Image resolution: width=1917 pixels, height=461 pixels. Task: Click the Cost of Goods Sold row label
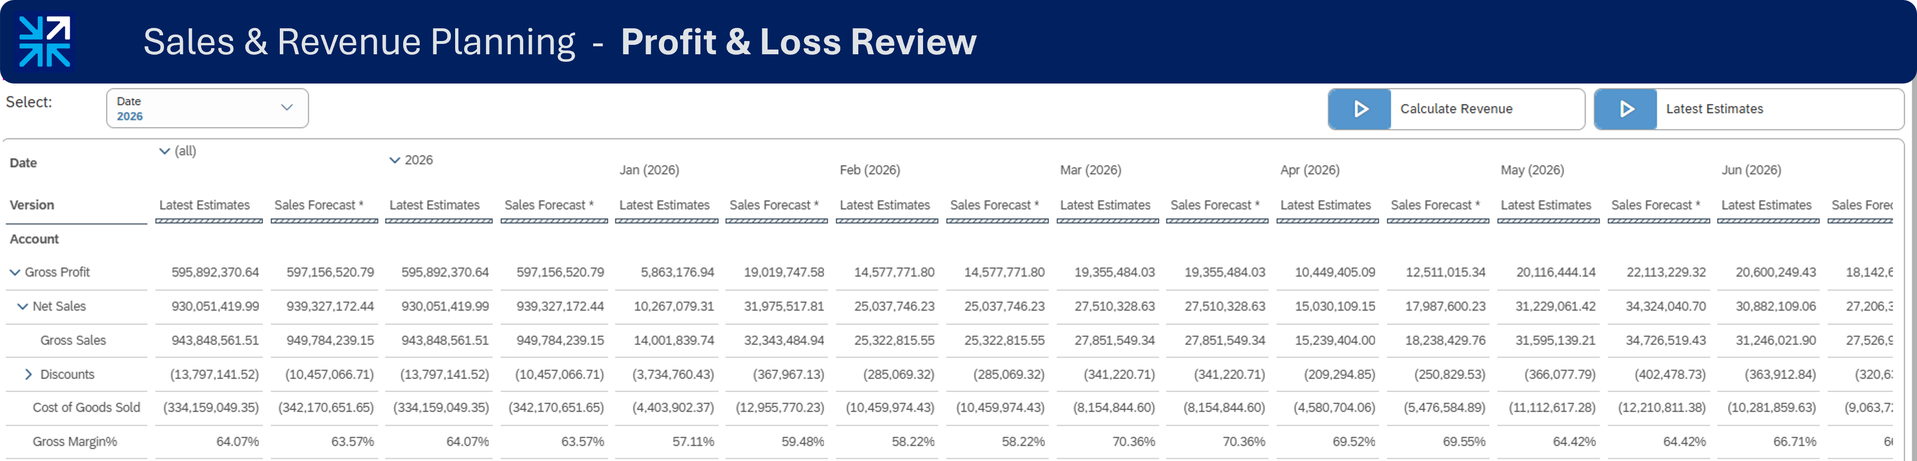tap(86, 407)
